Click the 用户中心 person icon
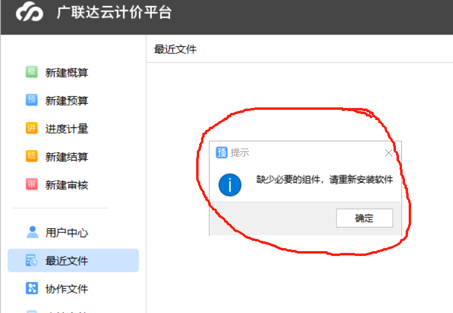The height and width of the screenshot is (313, 453). (32, 232)
